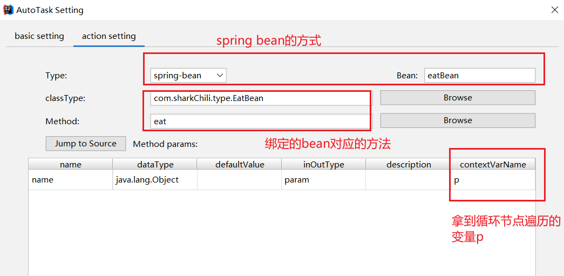
Task: Select the action setting tab
Action: 109,36
